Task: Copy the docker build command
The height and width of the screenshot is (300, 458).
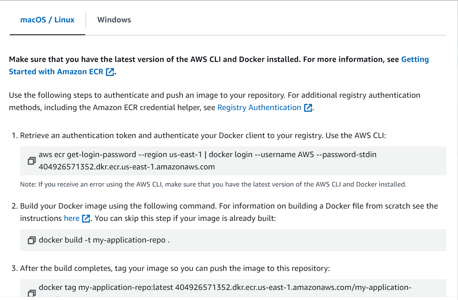Action: 31,240
